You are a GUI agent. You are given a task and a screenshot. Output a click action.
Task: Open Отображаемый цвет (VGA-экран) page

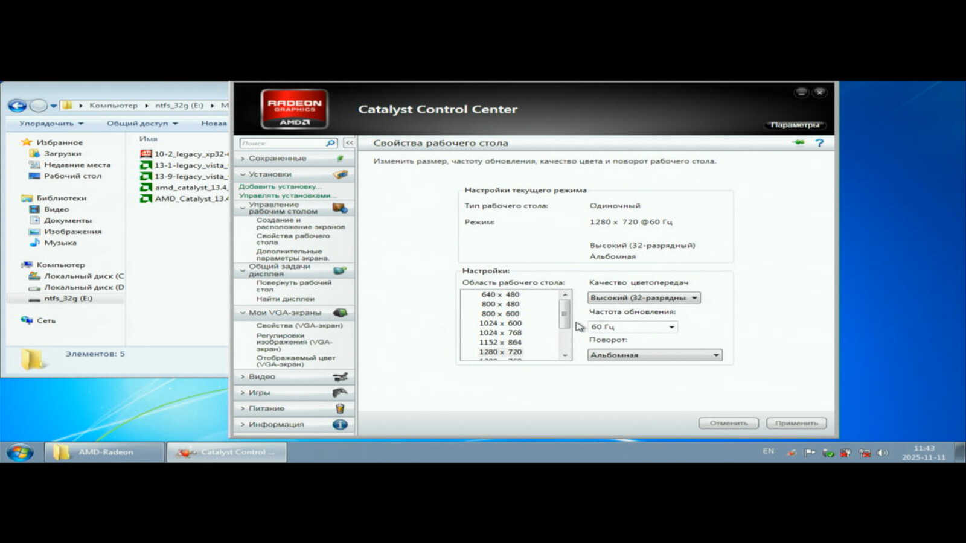tap(295, 361)
